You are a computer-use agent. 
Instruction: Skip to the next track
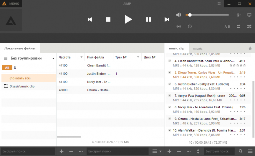point(167,19)
